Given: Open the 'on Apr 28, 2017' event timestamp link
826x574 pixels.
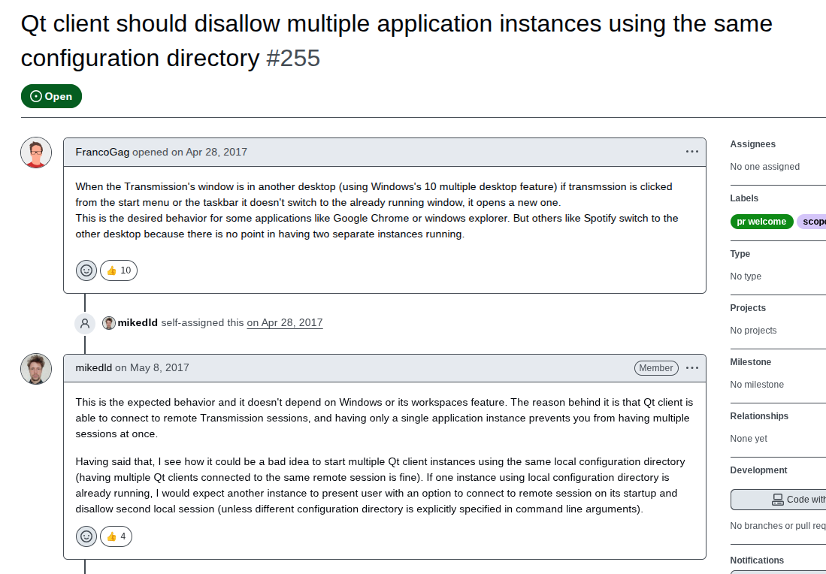Looking at the screenshot, I should pyautogui.click(x=284, y=323).
